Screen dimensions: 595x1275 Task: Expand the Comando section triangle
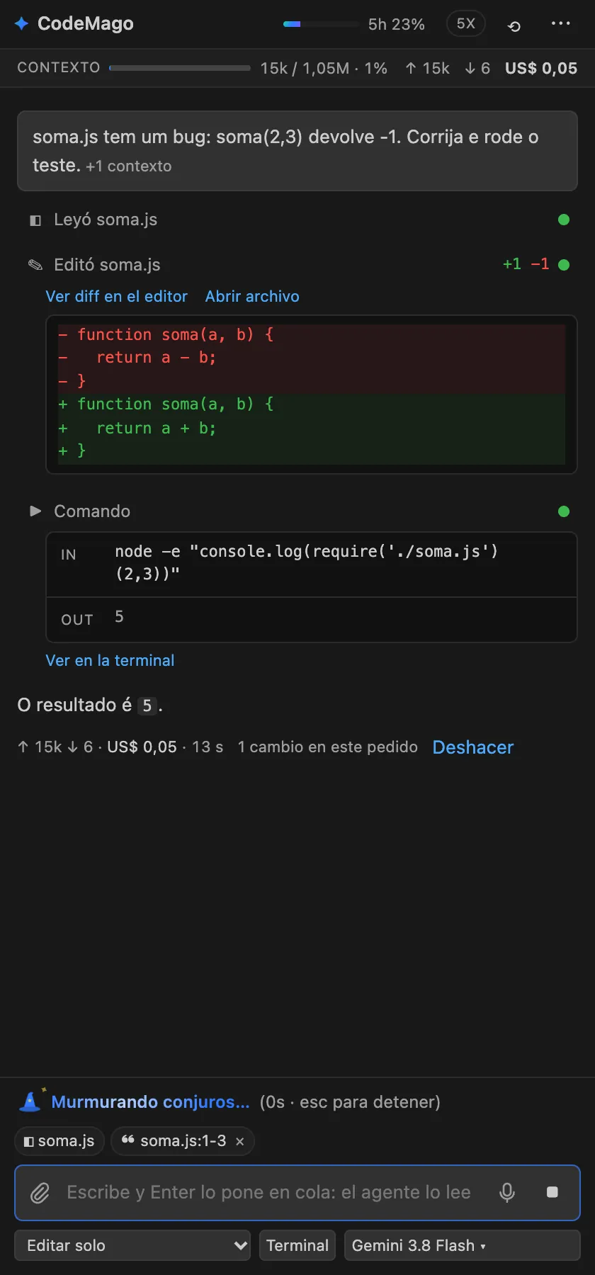[35, 511]
